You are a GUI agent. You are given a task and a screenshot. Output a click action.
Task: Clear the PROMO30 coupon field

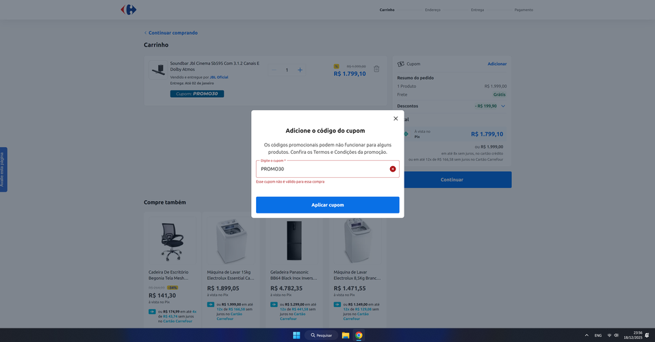[x=393, y=169]
